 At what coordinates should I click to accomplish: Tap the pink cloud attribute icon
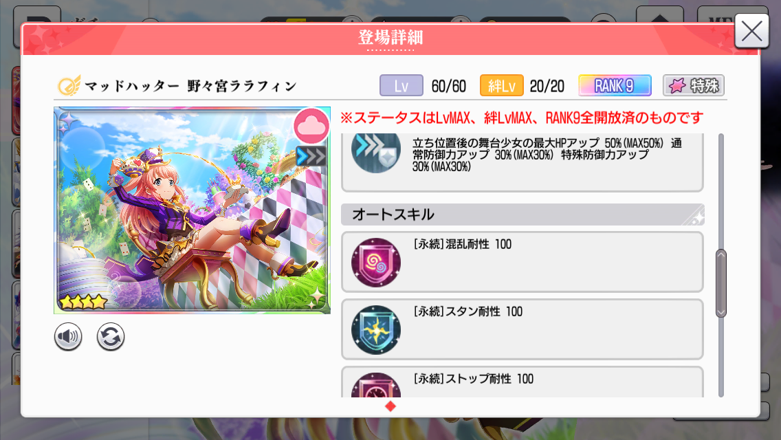[x=311, y=126]
